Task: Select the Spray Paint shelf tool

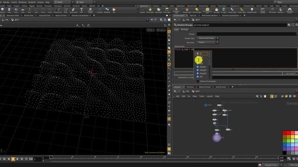Action: point(74,10)
